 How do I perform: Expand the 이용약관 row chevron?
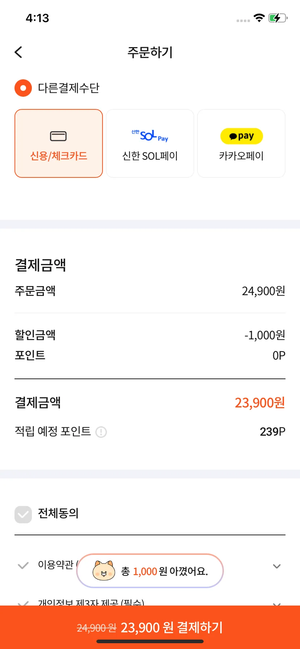point(277,566)
